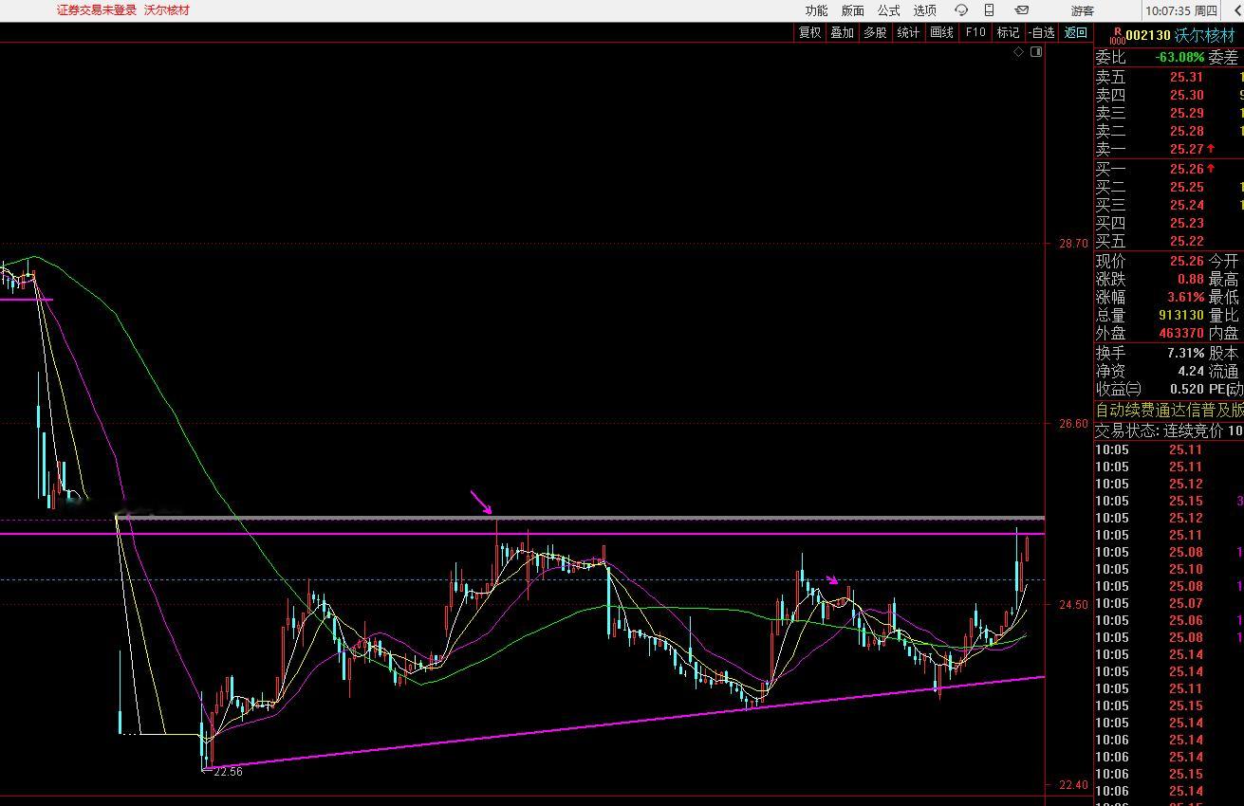Click the 涨跌 0.88 value
The width and height of the screenshot is (1244, 806).
coord(1191,279)
